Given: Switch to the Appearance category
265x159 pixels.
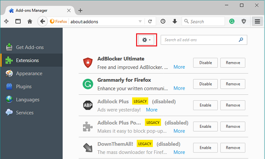Looking at the screenshot, I should tap(31, 74).
